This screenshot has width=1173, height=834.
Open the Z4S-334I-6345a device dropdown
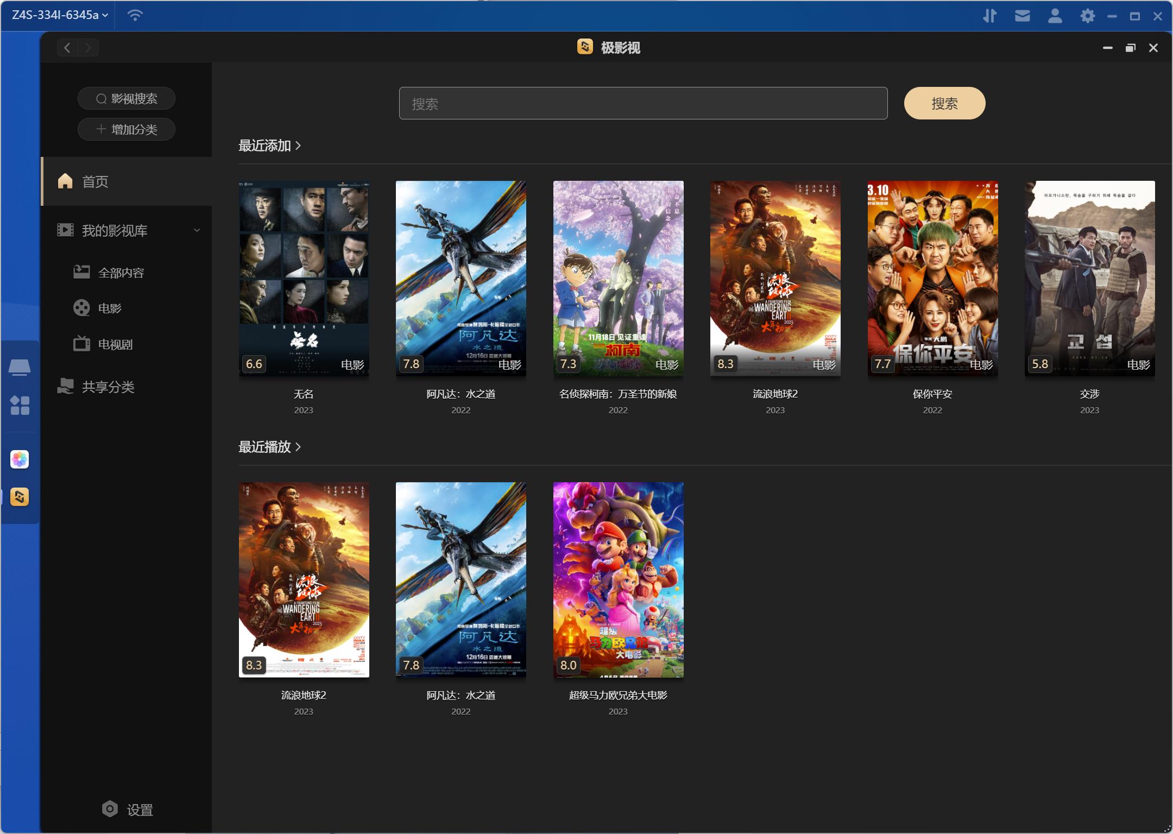[60, 15]
